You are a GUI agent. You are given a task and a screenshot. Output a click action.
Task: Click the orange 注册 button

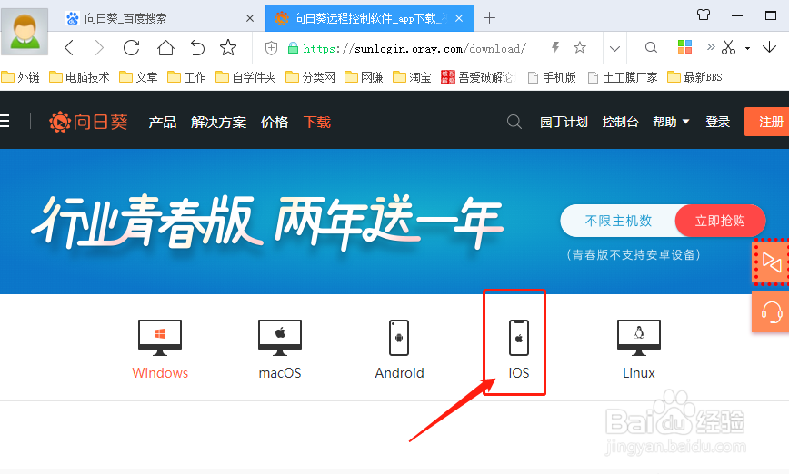click(x=767, y=122)
